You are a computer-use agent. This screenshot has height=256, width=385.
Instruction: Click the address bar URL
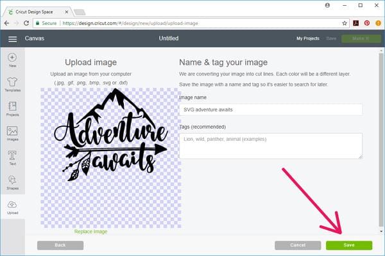[x=130, y=23]
